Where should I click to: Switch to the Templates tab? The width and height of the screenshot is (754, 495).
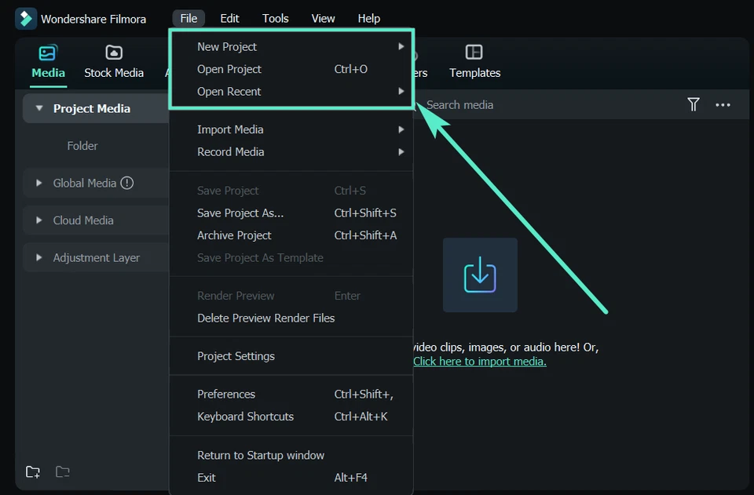pos(474,63)
